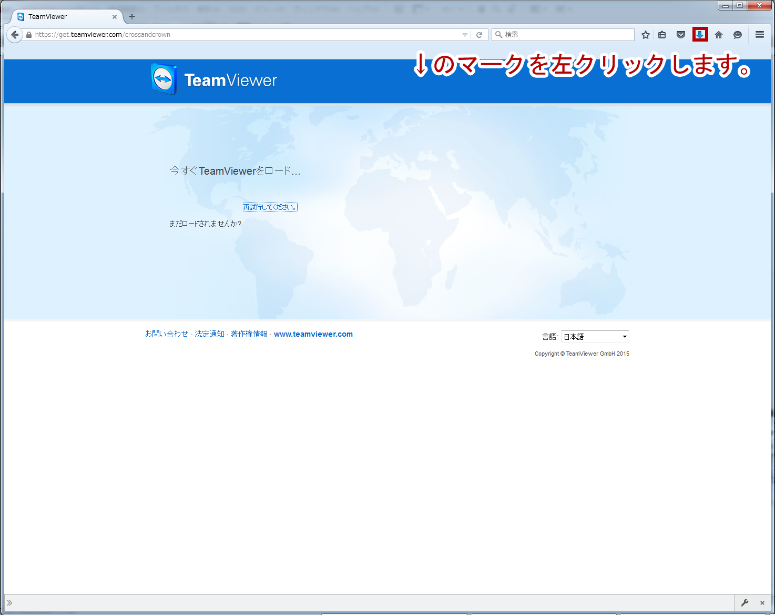Click the Copyright TeamViewer GmbH 2015 text
The height and width of the screenshot is (615, 775).
(x=582, y=354)
